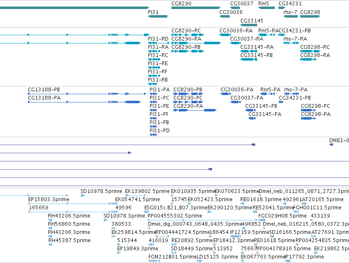This screenshot has width=349, height=263.
Task: Select the RnrS gene feature
Action: [x=267, y=8]
